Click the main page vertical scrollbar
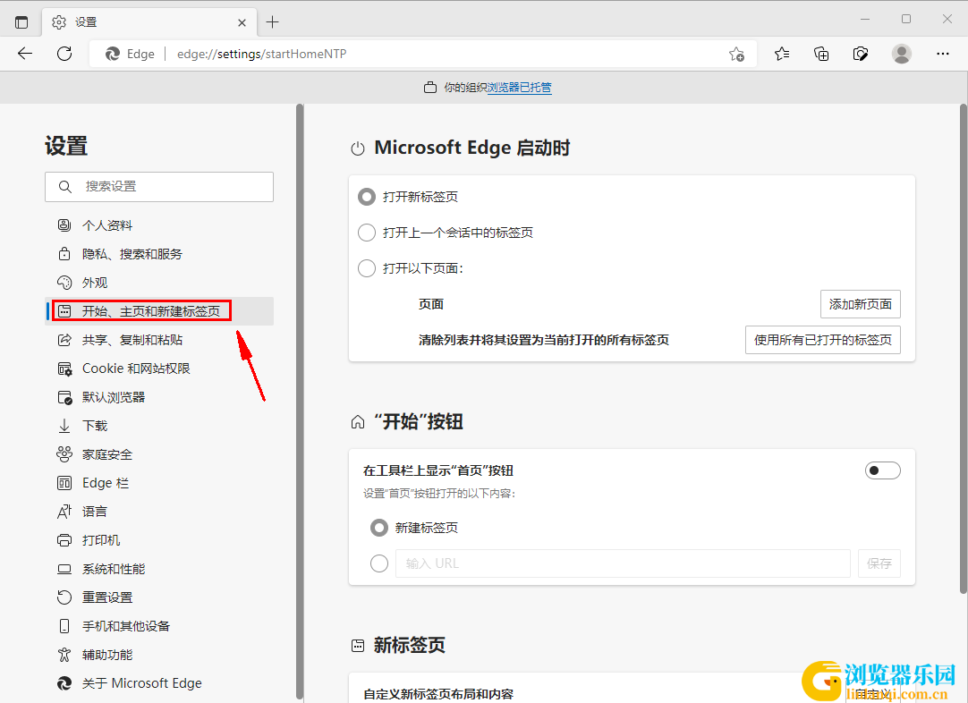Screen dimensions: 968x703 [x=964, y=349]
